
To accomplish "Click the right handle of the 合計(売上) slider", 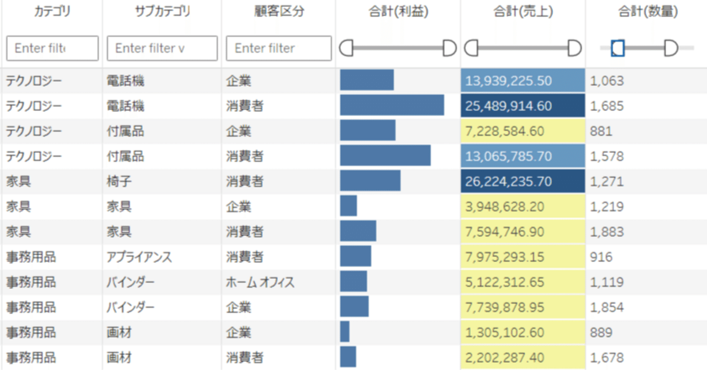I will pyautogui.click(x=574, y=49).
